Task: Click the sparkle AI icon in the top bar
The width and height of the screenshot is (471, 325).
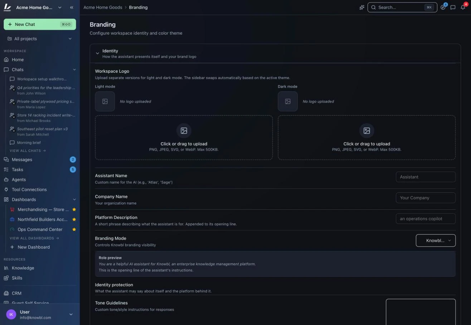Action: click(x=362, y=7)
